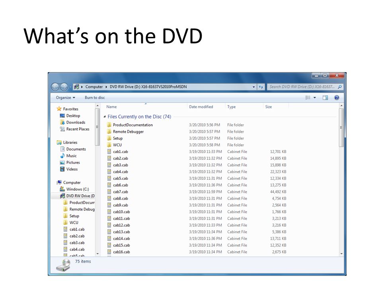Open Documents library
Viewport: 382px width, 287px height.
76,149
